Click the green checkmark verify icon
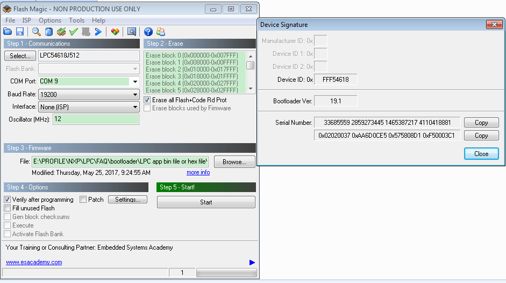506x283 pixels. coord(74,32)
